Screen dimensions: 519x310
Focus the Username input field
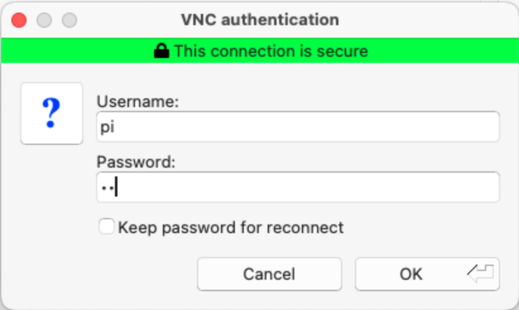click(298, 127)
